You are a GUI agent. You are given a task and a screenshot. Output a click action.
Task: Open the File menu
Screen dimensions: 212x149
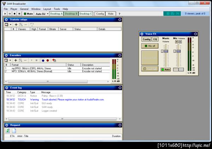(x=6, y=9)
